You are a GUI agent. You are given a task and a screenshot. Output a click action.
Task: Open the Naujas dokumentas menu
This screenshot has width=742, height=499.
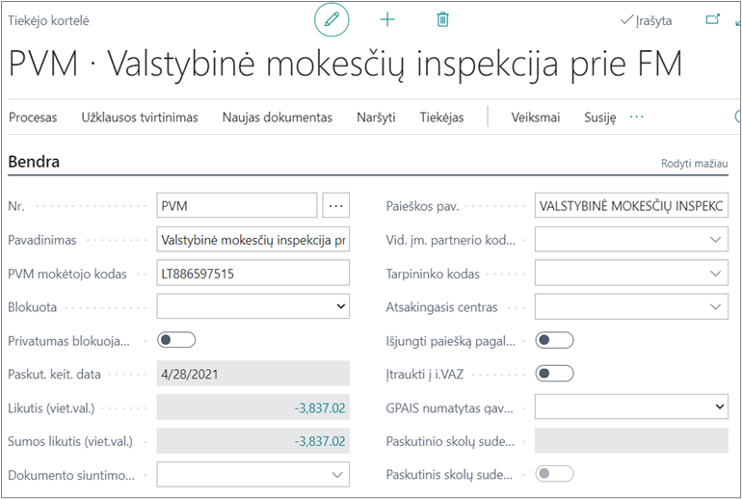click(278, 118)
